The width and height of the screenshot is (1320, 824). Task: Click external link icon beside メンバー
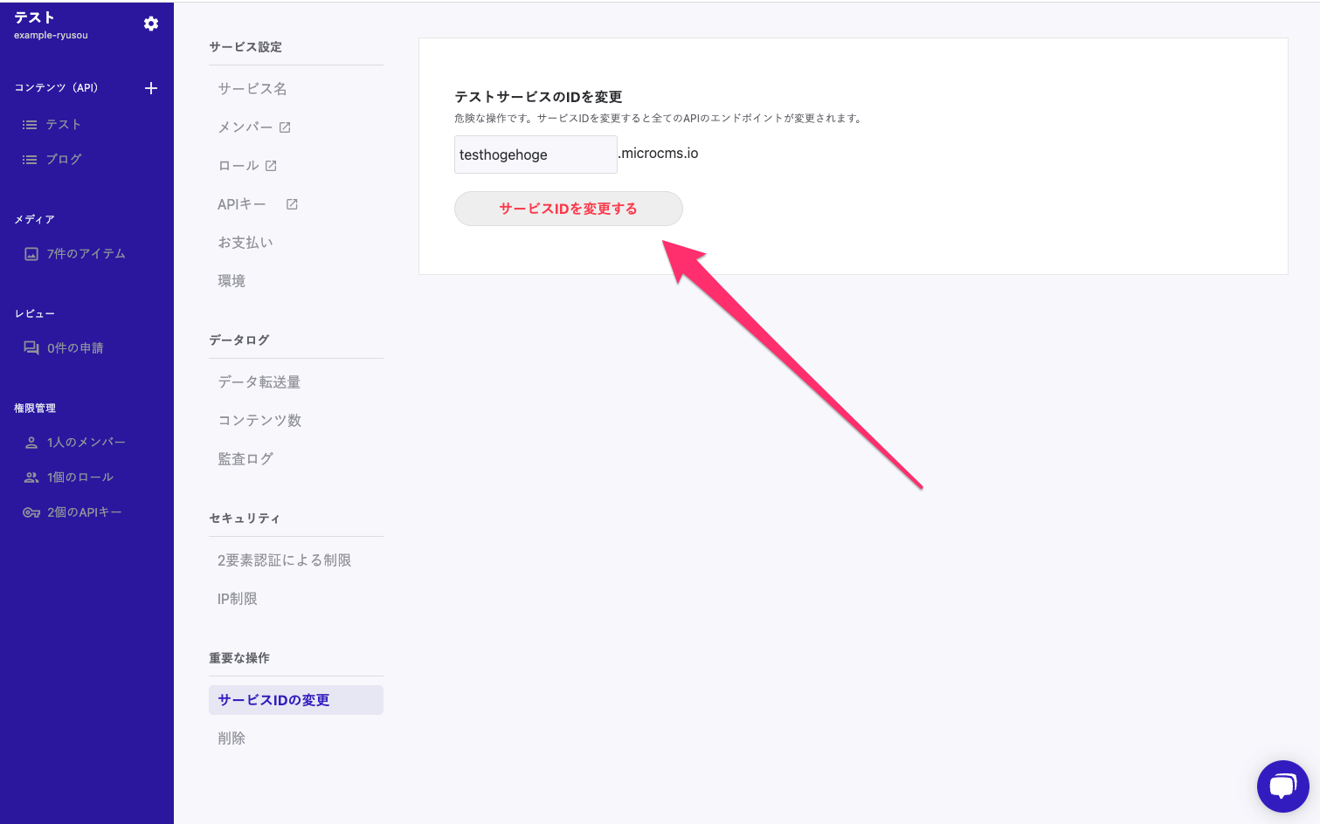coord(285,127)
